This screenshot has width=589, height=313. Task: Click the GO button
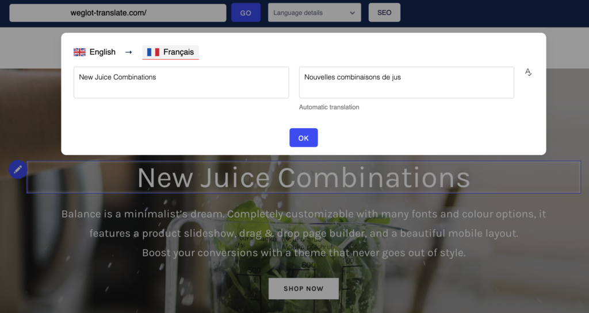[x=246, y=13]
